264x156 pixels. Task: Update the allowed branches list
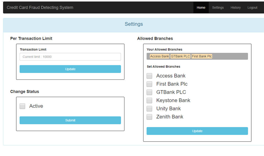pos(197,131)
